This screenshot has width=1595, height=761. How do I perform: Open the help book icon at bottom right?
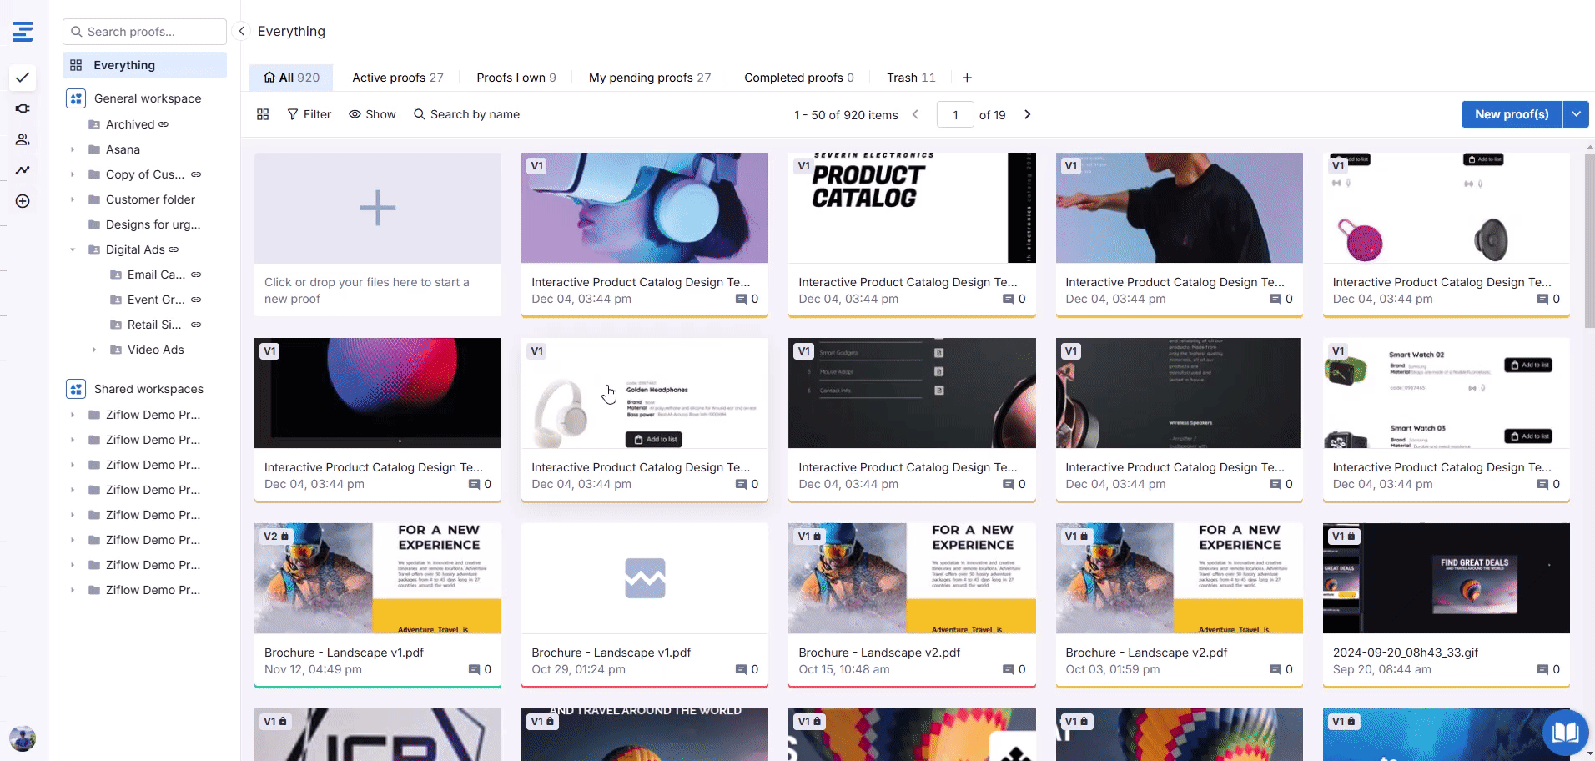coord(1565,732)
